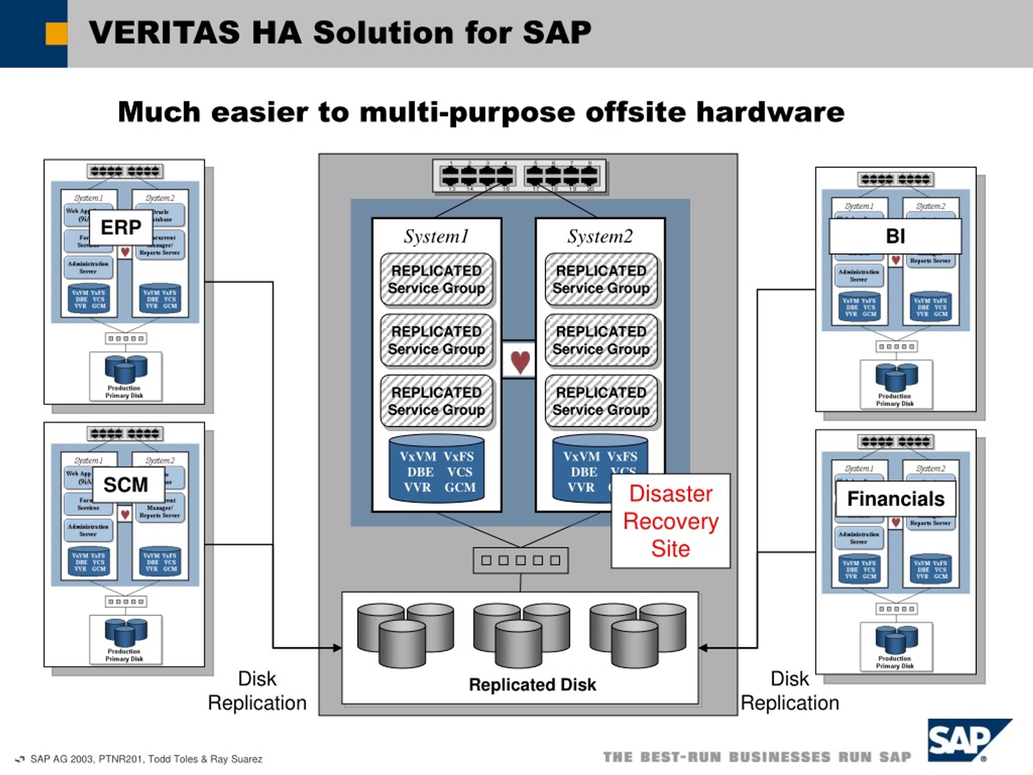Click the 'Financials' label box
Viewport: 1033px width, 775px height.
896,499
